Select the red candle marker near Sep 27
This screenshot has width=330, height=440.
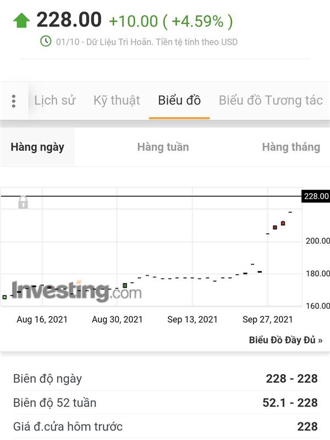click(275, 227)
